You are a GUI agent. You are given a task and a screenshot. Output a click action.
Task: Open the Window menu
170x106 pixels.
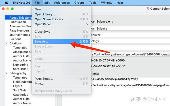pyautogui.click(x=107, y=3)
